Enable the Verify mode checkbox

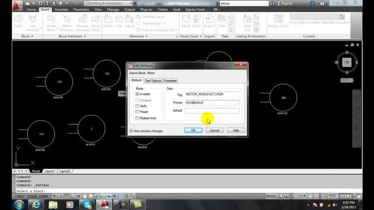pyautogui.click(x=137, y=106)
